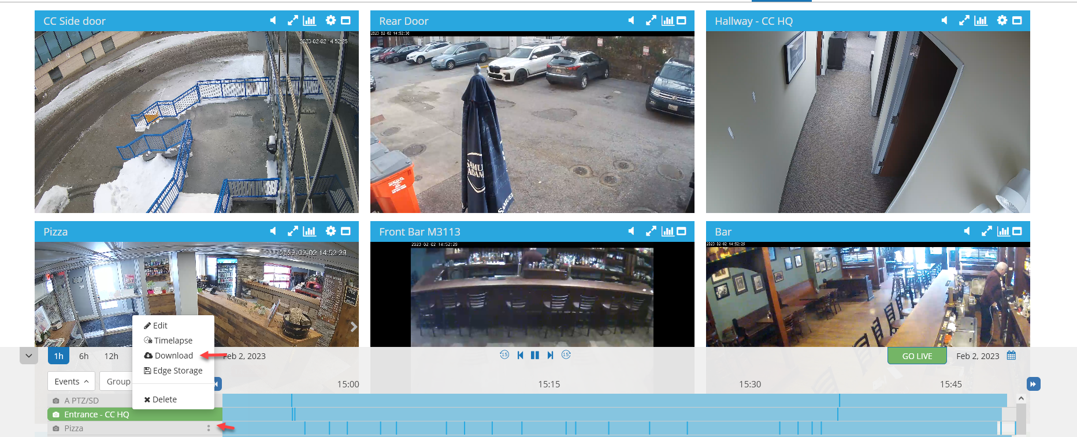Expand Pizza camera to fullscreen

coord(293,231)
